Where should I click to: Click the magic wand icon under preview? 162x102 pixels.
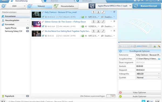tap(159, 46)
